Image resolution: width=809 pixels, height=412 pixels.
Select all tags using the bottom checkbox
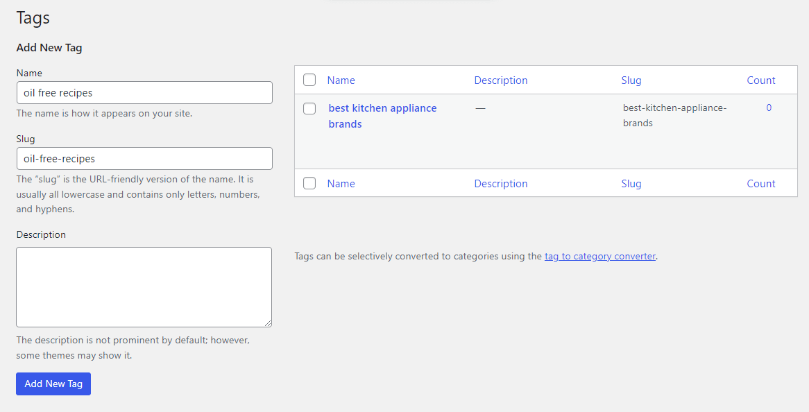(x=309, y=183)
